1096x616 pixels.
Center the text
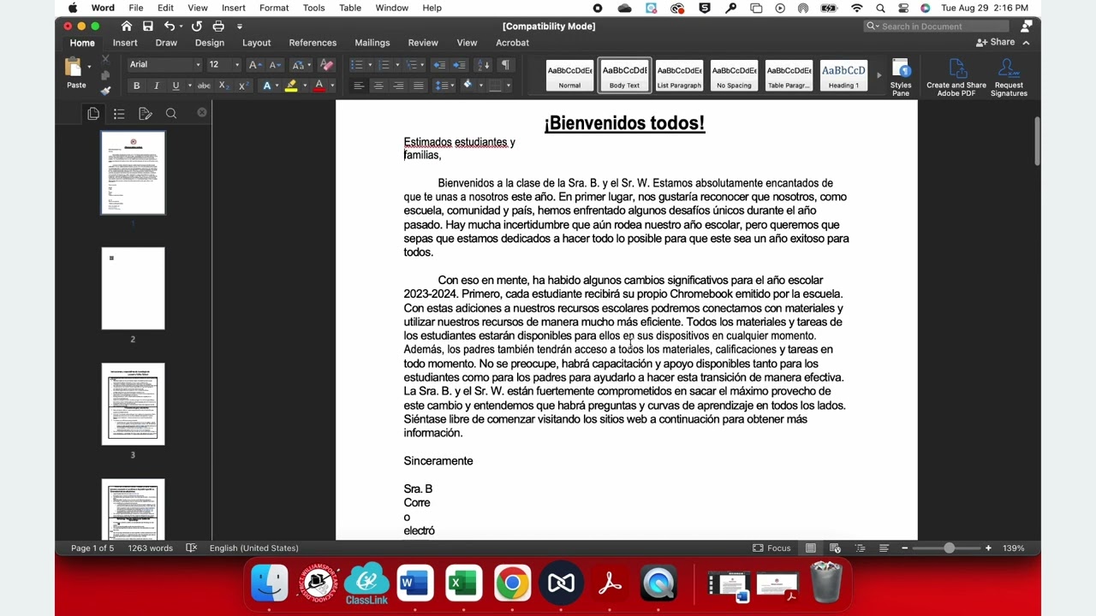point(378,86)
